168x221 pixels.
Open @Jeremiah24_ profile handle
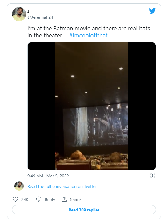tap(41, 17)
